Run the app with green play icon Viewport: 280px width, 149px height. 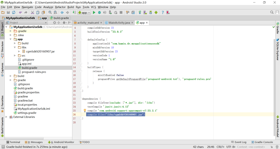(94, 13)
